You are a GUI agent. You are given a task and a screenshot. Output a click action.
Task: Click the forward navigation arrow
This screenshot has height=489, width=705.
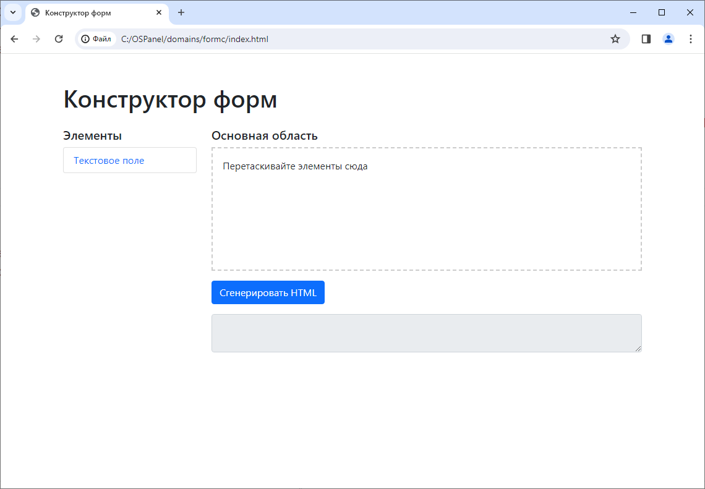pyautogui.click(x=36, y=39)
